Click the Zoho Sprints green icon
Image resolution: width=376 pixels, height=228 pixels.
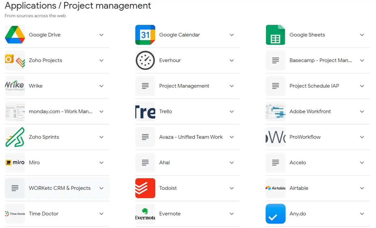click(x=15, y=137)
